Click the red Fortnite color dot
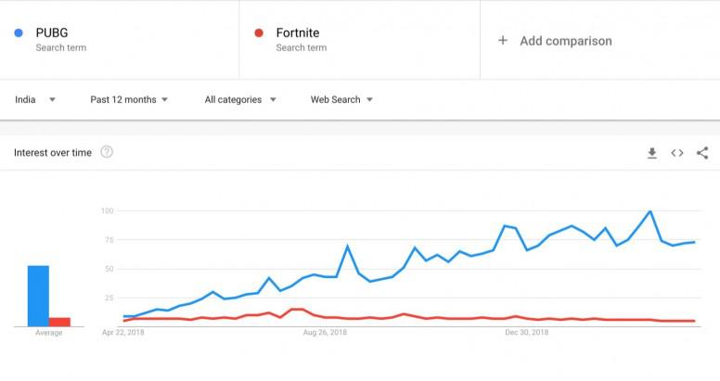720x381 pixels. click(259, 32)
